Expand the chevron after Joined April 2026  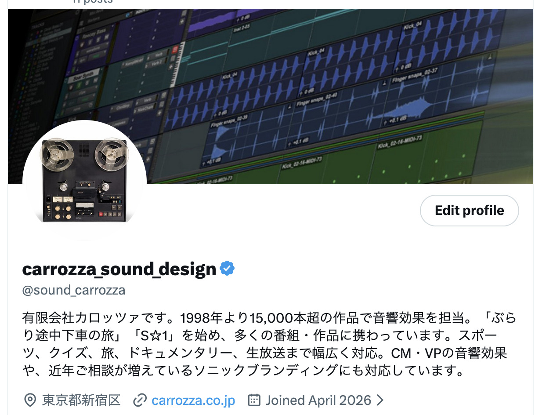[380, 400]
